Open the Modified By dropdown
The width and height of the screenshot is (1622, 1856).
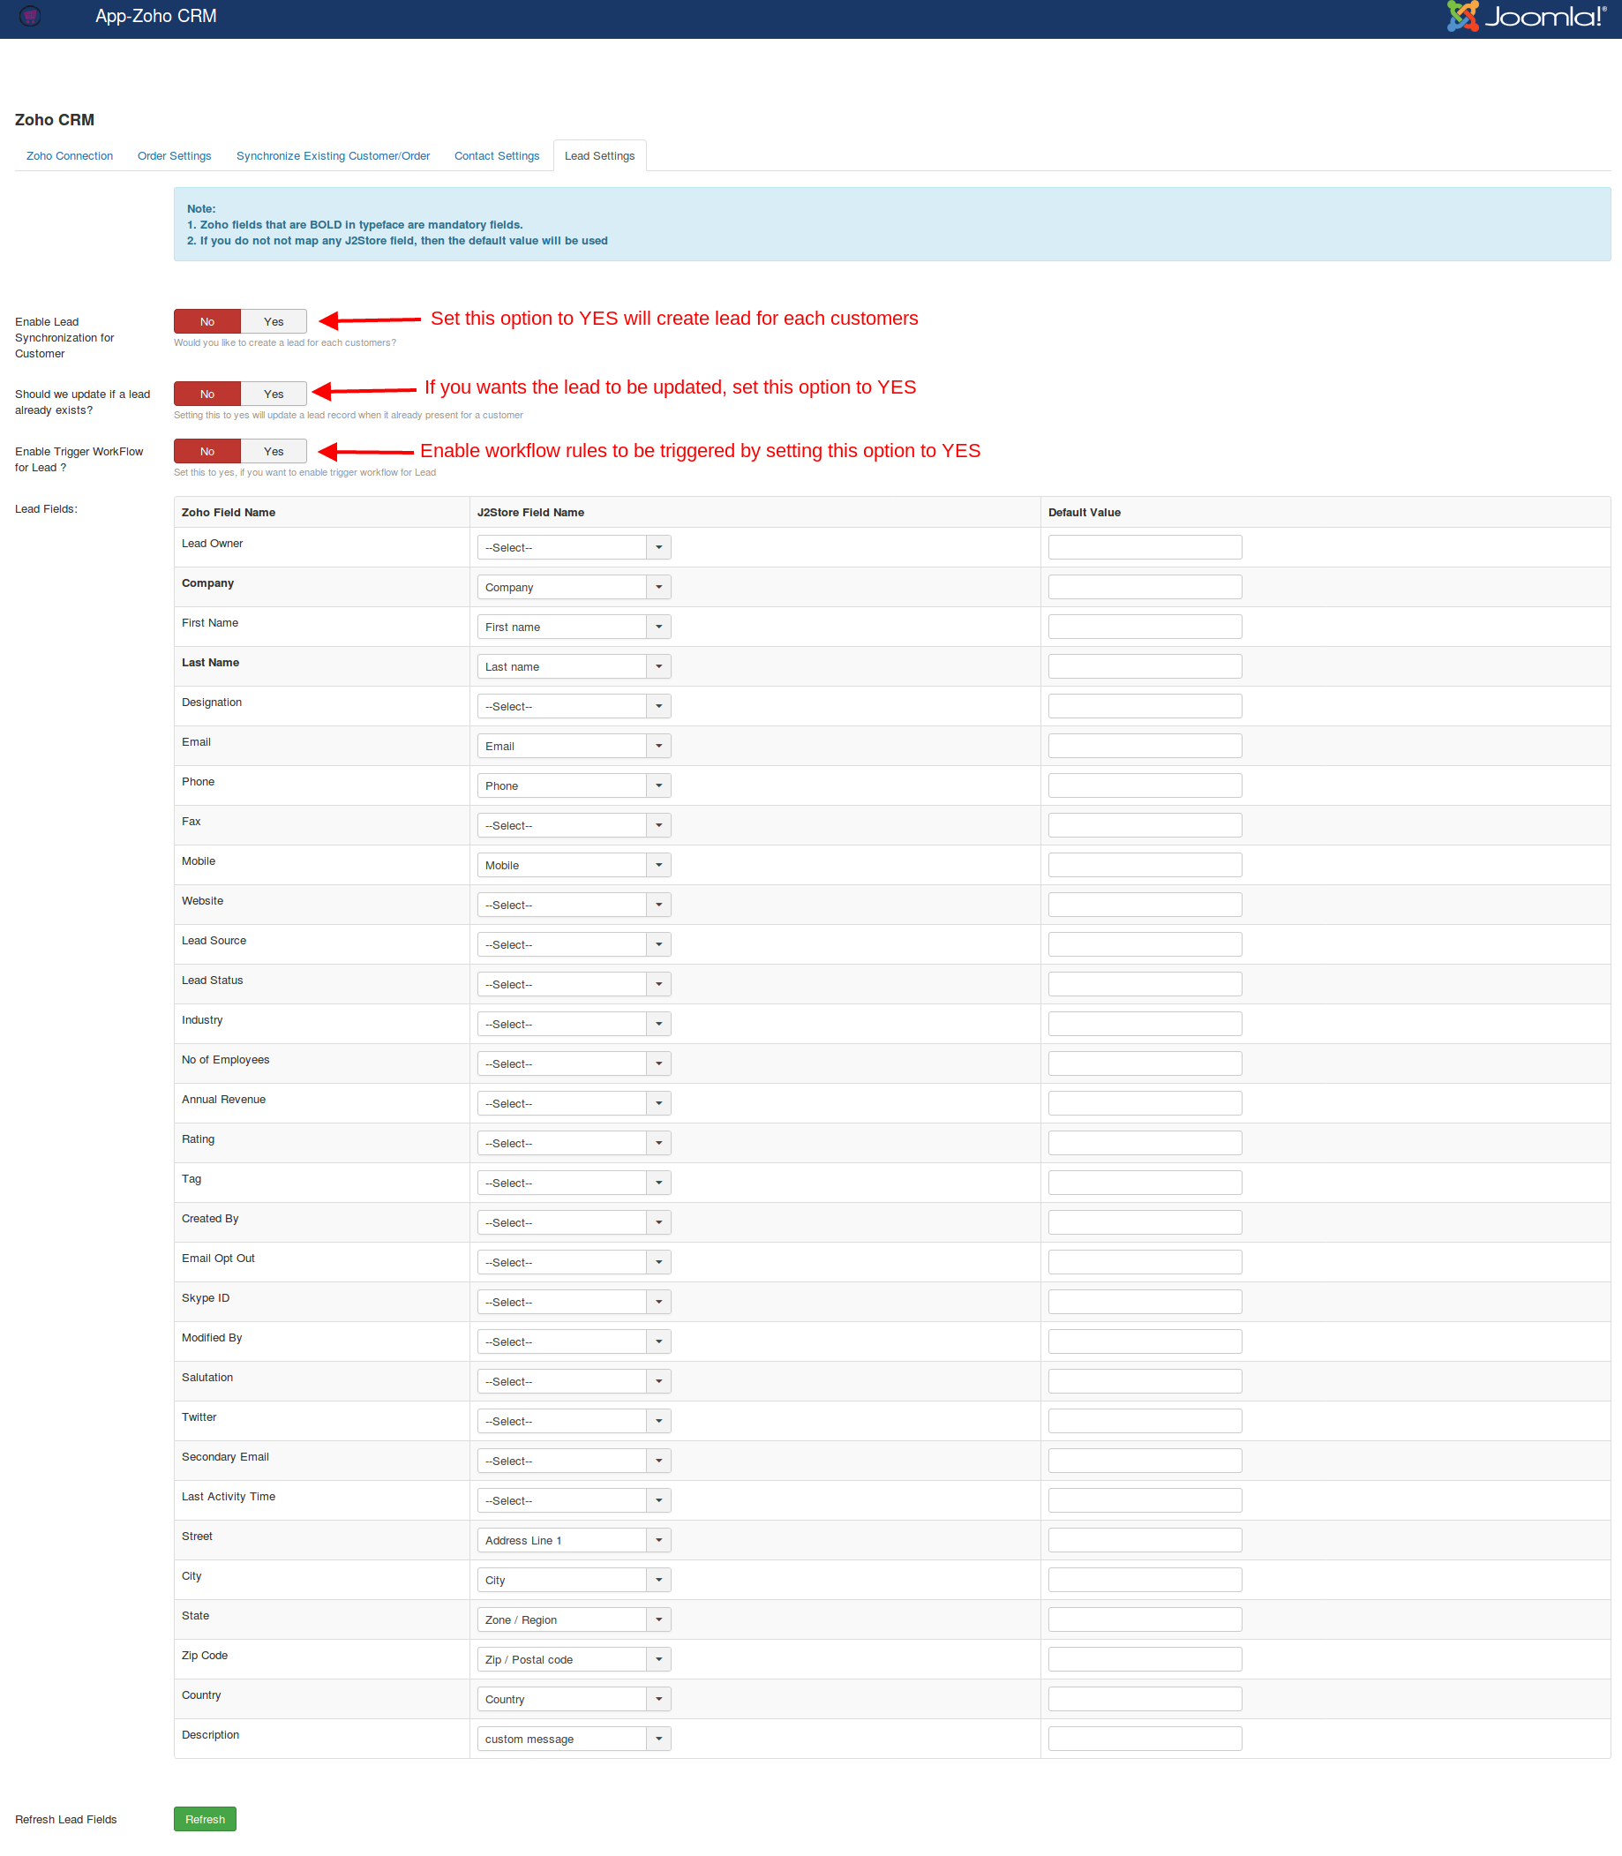coord(574,1341)
